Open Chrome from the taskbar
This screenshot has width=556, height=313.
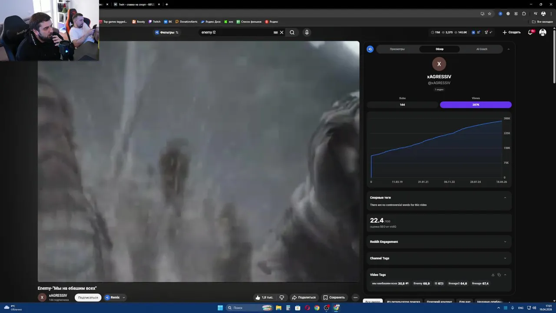coord(317,308)
